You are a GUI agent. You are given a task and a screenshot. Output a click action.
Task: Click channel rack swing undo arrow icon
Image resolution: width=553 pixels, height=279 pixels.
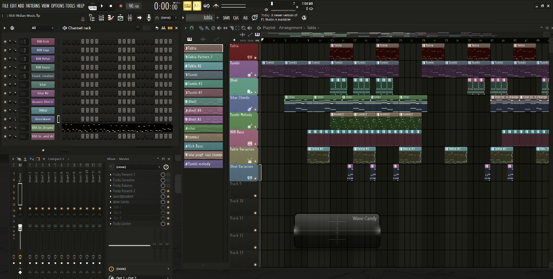click(x=157, y=28)
